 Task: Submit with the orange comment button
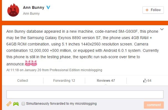pyautogui.click(x=154, y=105)
